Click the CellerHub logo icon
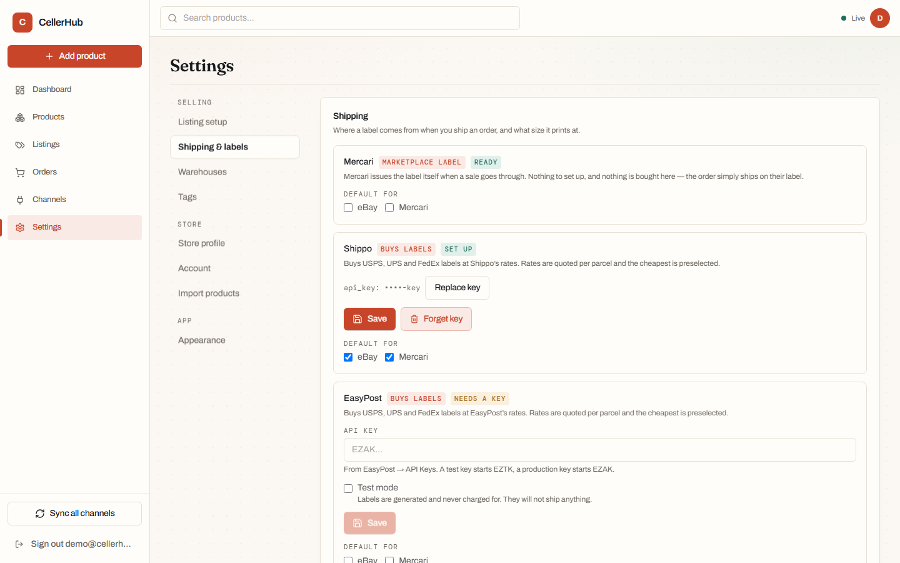Image resolution: width=900 pixels, height=563 pixels. coord(22,23)
